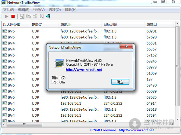
Task: Click the vertical scrollbar up arrow
Action: pyautogui.click(x=177, y=24)
